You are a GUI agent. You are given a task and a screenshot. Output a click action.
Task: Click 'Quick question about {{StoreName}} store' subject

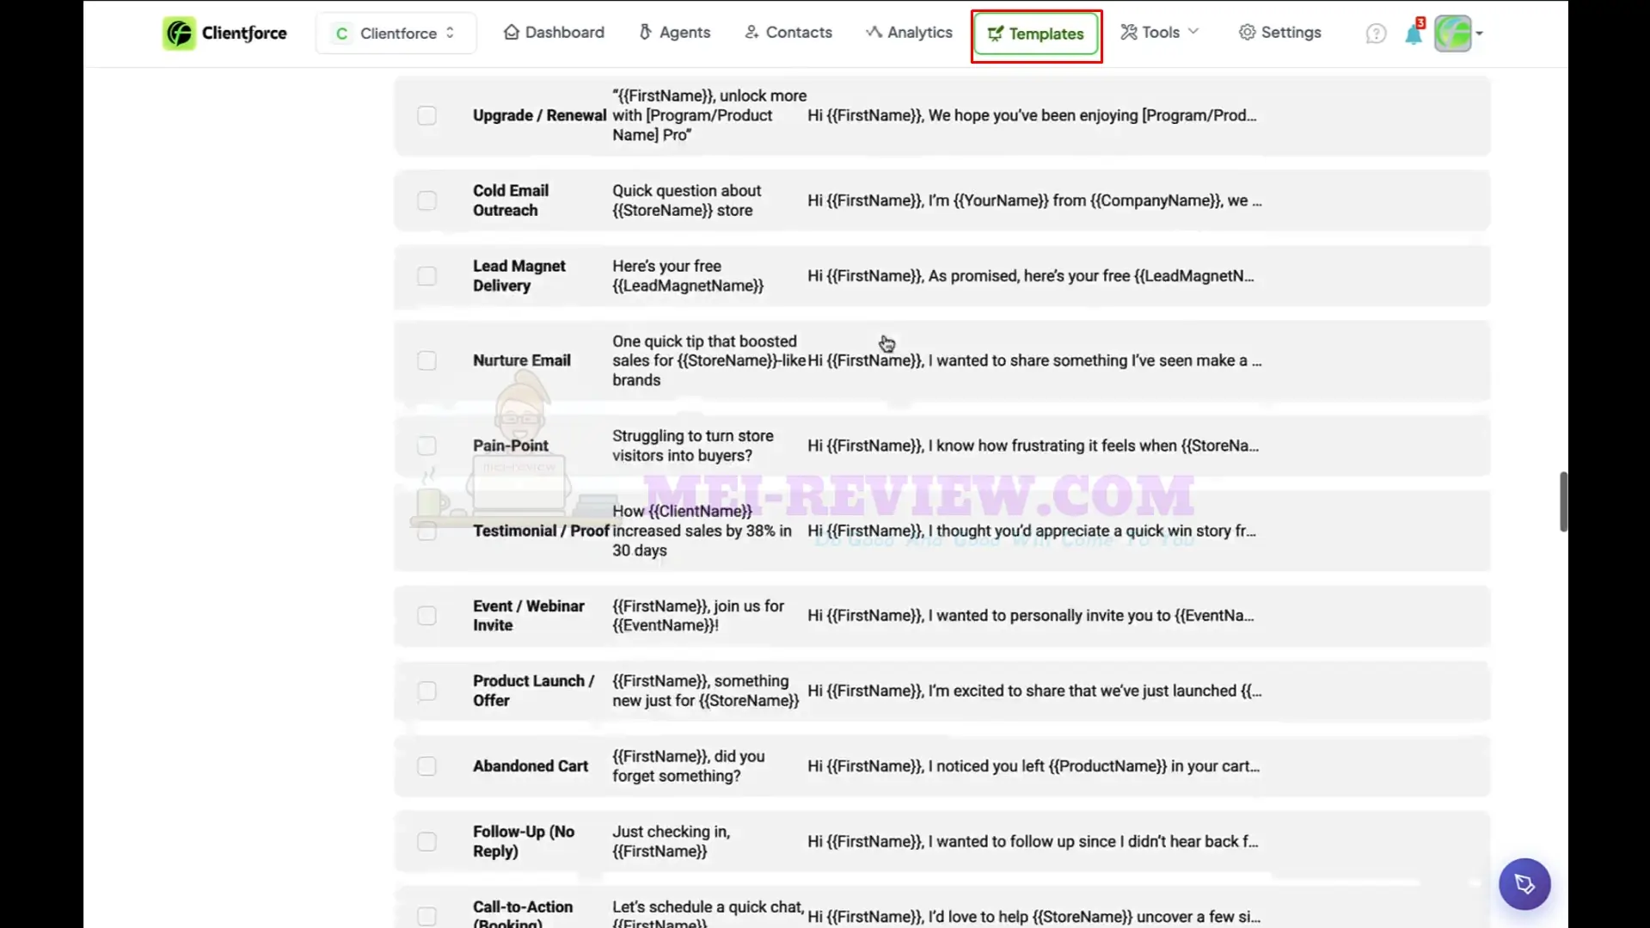(687, 200)
